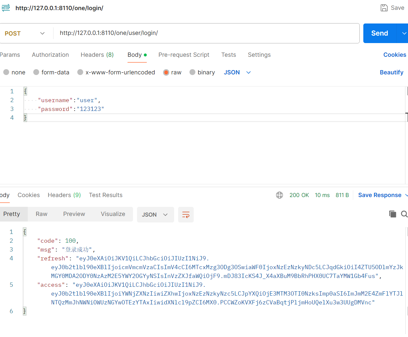Click the "msg" 登录成功 response line

coord(66,250)
